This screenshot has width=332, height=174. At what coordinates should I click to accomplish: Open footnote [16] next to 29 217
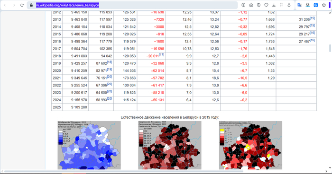(x=312, y=33)
